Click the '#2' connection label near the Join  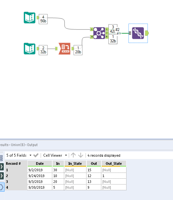(117, 30)
